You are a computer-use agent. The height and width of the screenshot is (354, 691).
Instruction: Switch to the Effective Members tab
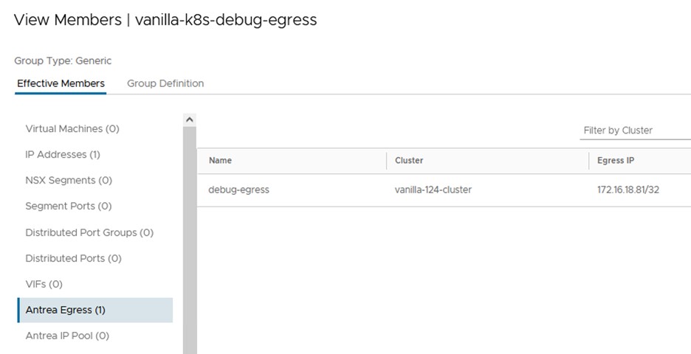pos(61,83)
